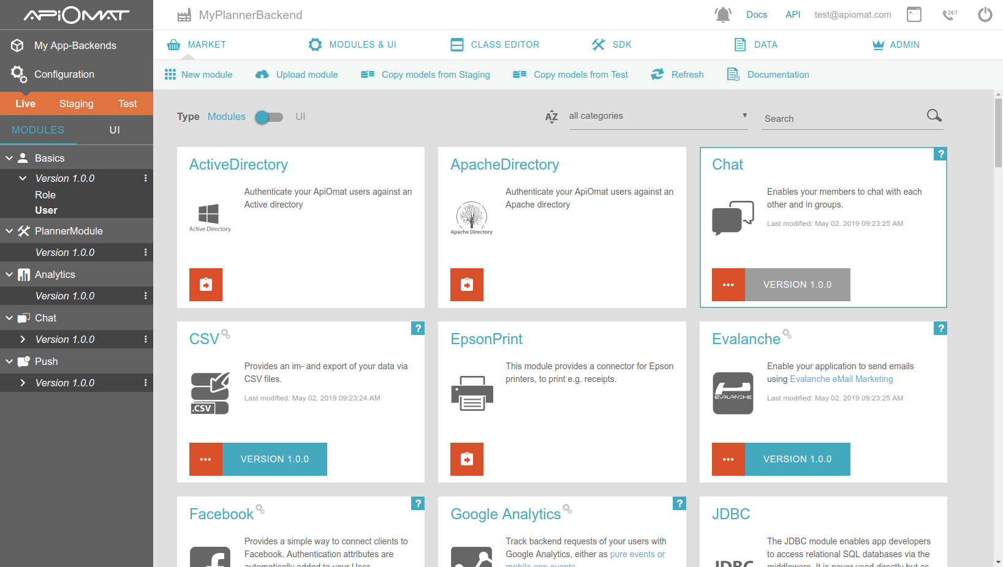The height and width of the screenshot is (567, 1003).
Task: Click the Refresh button
Action: tap(677, 75)
